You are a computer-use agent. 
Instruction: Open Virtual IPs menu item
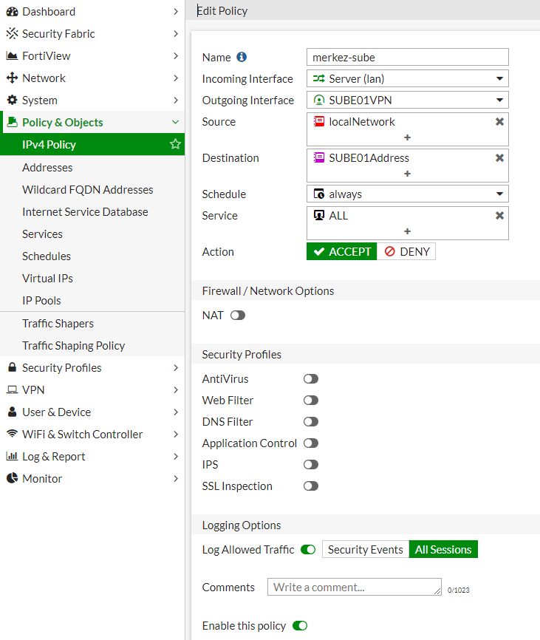tap(47, 279)
